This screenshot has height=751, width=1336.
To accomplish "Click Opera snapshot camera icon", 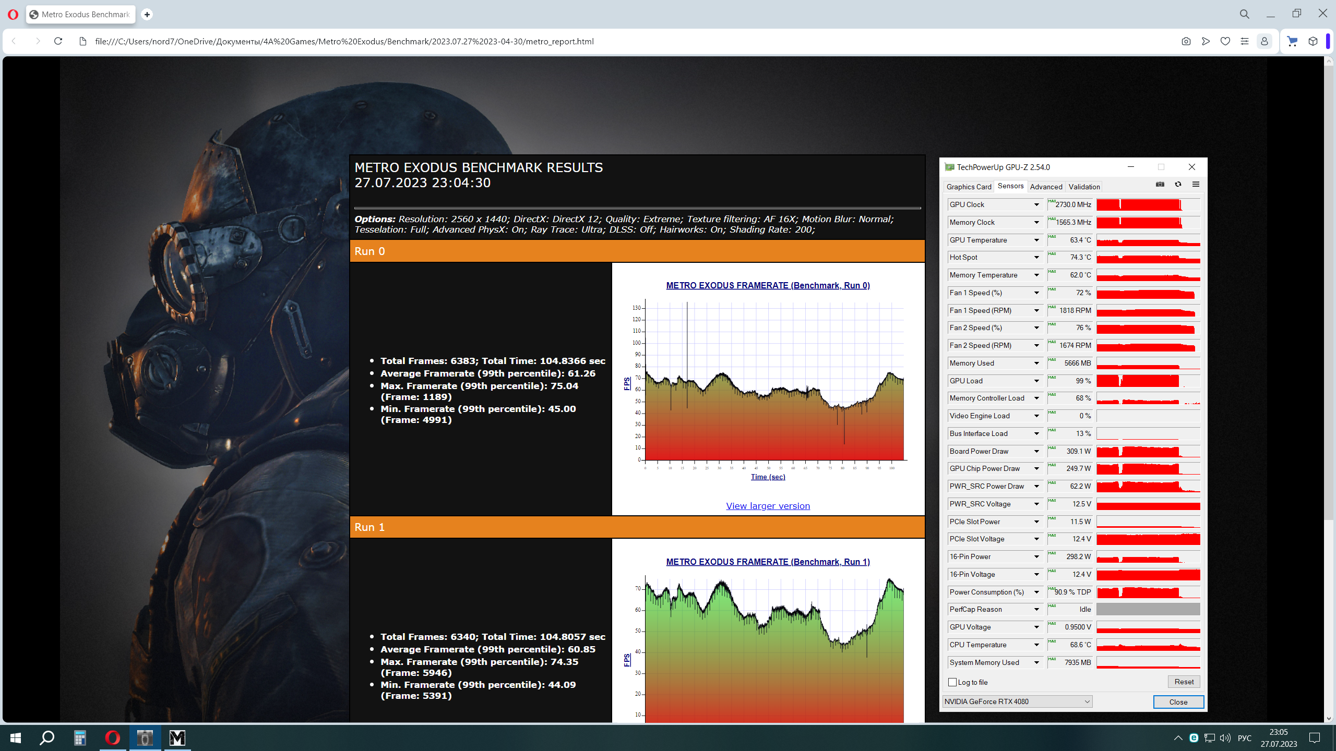I will [x=1186, y=41].
